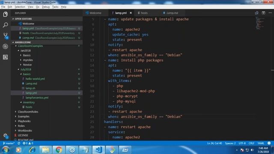Screen dimensions: 274x154
Task: Launch Internet Explorer from the taskbar
Action: click(33, 150)
